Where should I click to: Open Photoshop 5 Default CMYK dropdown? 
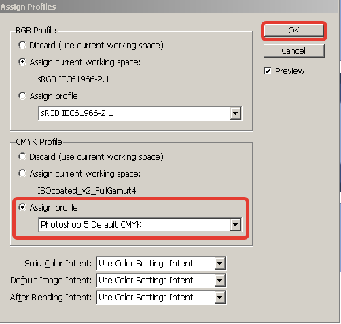140,225
